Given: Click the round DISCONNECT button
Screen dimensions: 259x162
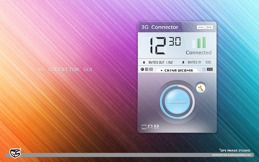Looking at the screenshot, I should coord(177,102).
